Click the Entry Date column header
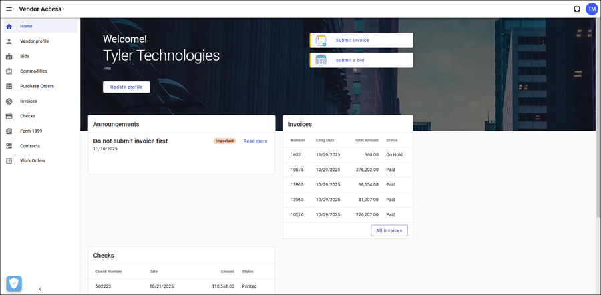This screenshot has width=601, height=295. 325,141
